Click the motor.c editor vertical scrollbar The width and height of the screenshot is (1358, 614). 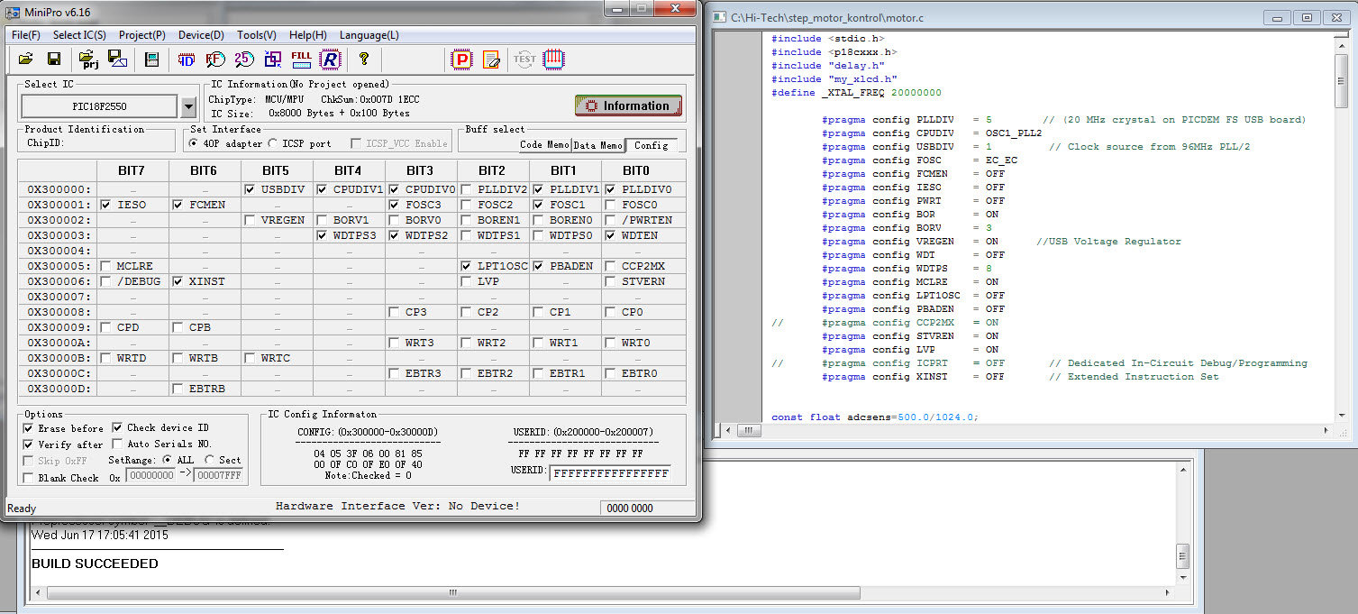pos(1341,225)
